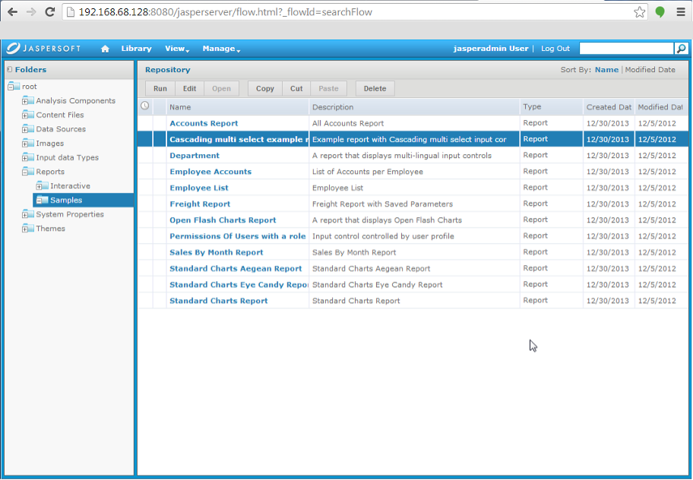693x480 pixels.
Task: Click the Log Out link
Action: click(555, 49)
